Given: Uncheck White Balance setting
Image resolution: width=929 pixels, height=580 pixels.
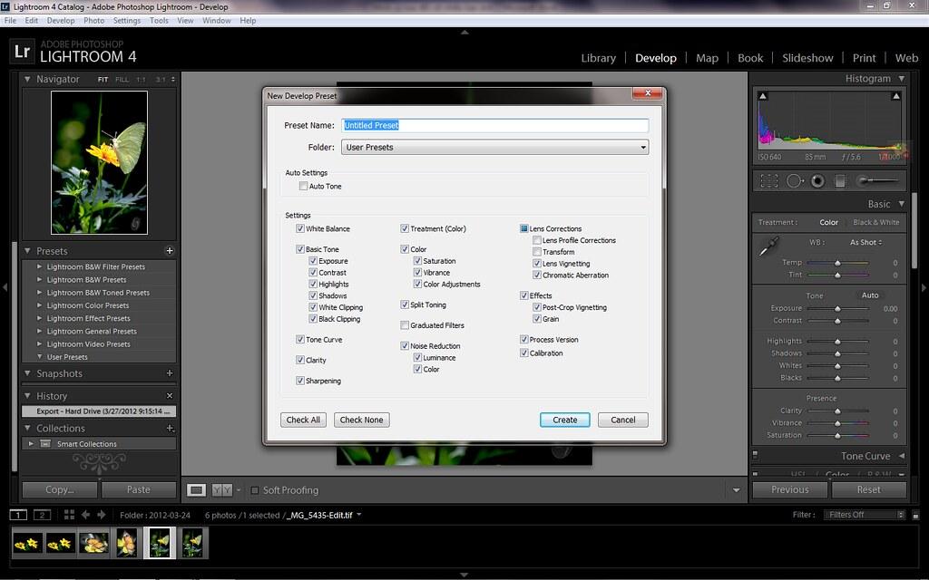Looking at the screenshot, I should (x=299, y=228).
